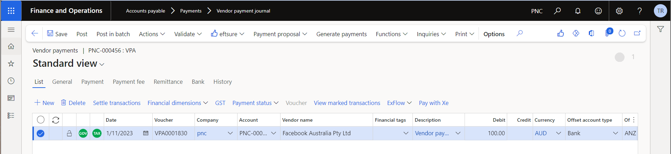This screenshot has height=154, width=671.
Task: Open settings gear icon
Action: tap(619, 11)
